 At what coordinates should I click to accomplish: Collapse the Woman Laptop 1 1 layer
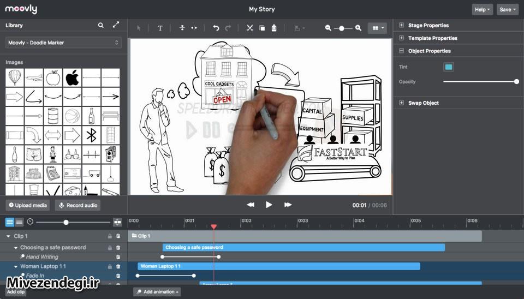coord(16,266)
